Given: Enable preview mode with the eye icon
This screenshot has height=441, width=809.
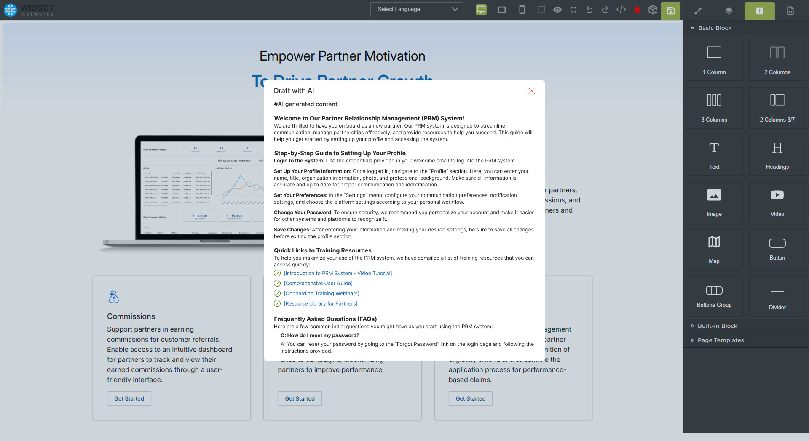Looking at the screenshot, I should pos(557,9).
